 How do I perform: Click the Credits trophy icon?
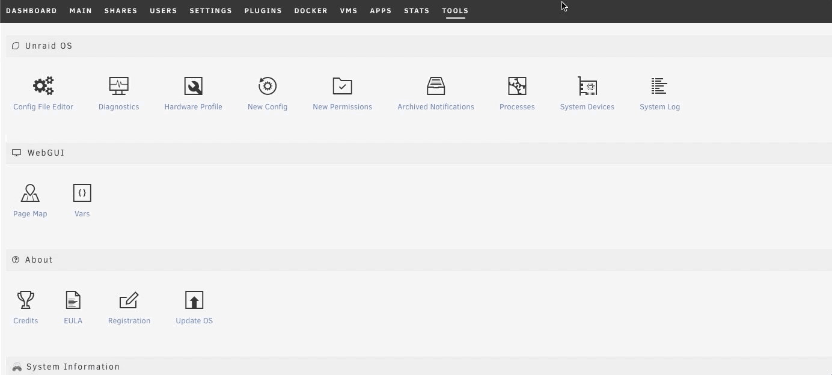coord(26,300)
